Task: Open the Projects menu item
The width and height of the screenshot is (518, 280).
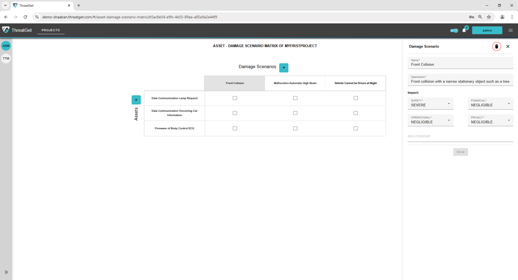Action: pos(51,30)
